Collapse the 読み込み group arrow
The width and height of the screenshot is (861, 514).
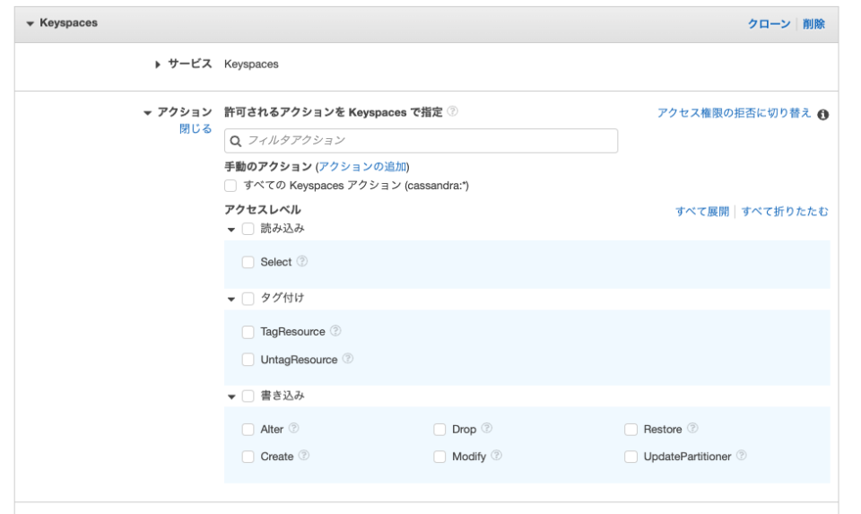pos(231,230)
